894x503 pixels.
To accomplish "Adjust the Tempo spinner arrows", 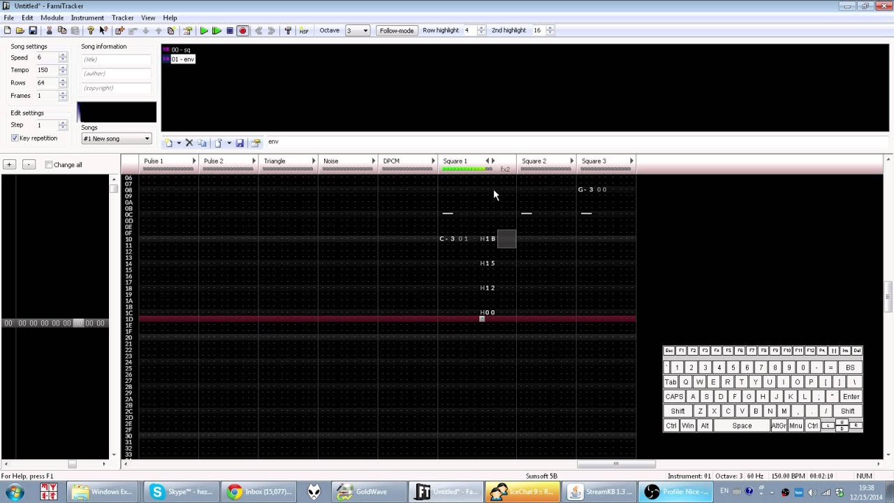I will coord(63,70).
